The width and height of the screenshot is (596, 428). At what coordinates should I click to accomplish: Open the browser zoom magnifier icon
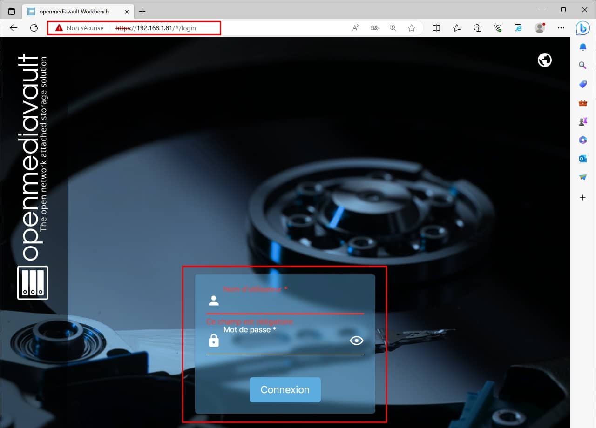tap(393, 28)
